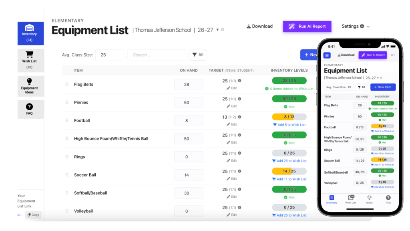Image resolution: width=410 pixels, height=231 pixels.
Task: Open hamburger menu on phone screen
Action: click(327, 55)
